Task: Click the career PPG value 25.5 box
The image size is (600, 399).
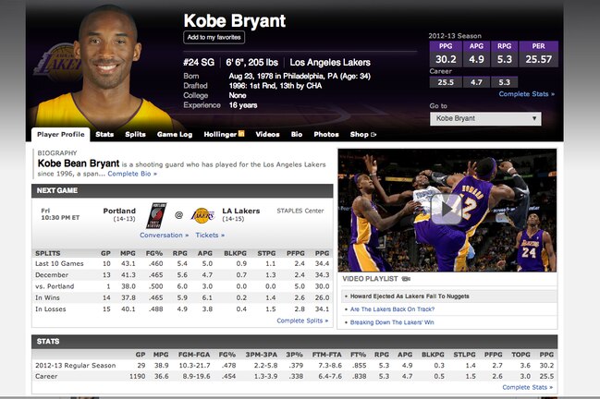Action: tap(446, 82)
